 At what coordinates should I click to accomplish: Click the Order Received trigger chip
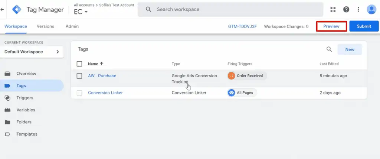(x=247, y=76)
